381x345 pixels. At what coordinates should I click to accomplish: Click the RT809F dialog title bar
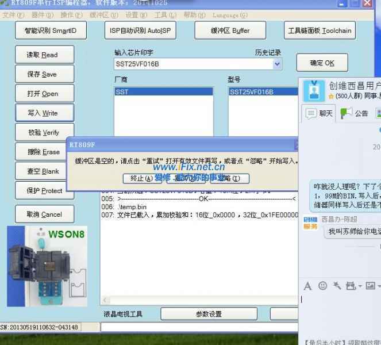pos(182,145)
